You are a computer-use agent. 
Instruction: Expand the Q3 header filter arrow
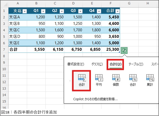(x=80, y=11)
